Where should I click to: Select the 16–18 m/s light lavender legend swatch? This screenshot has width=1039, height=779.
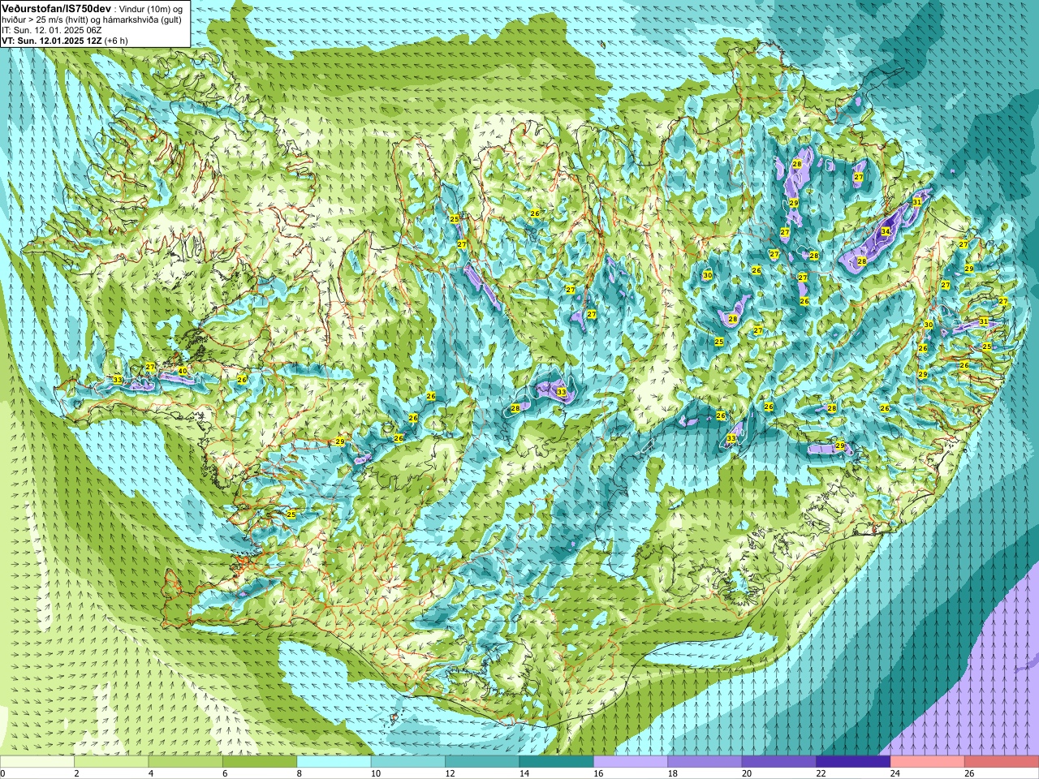tap(631, 762)
